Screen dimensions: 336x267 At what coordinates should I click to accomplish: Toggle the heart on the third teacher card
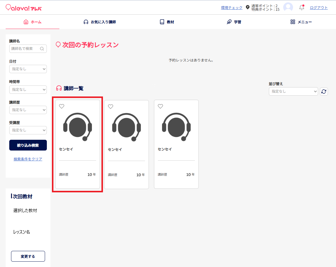point(160,106)
